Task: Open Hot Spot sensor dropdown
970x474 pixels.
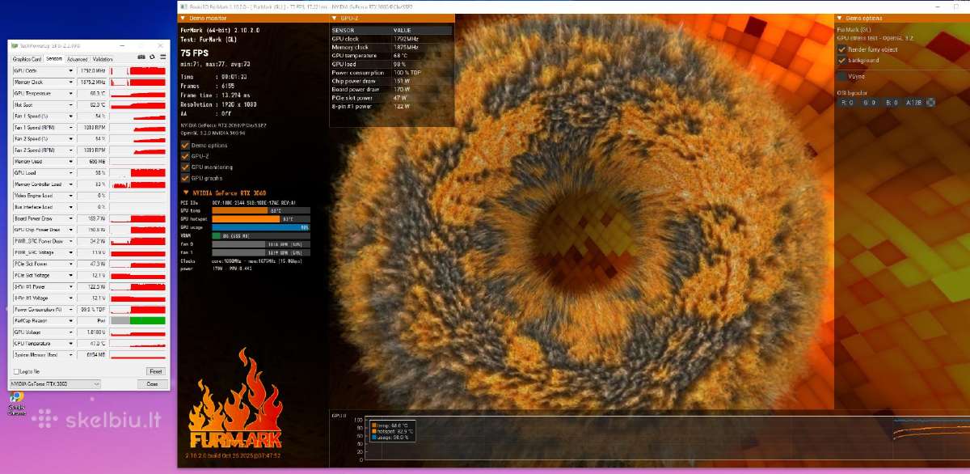Action: coord(71,105)
